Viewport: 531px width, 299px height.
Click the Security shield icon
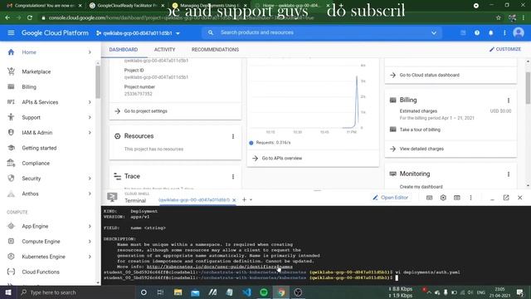click(x=11, y=179)
